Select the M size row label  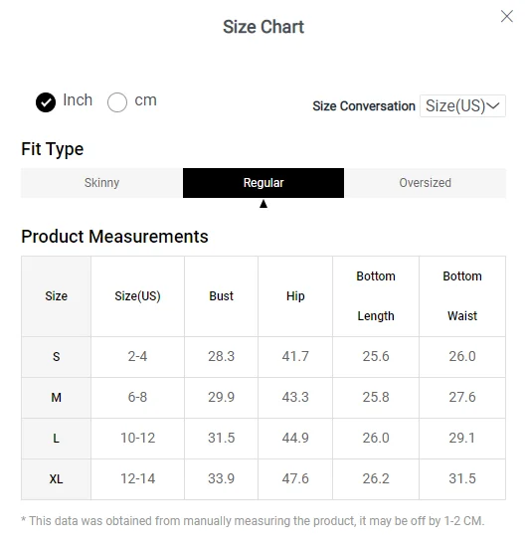pos(56,398)
